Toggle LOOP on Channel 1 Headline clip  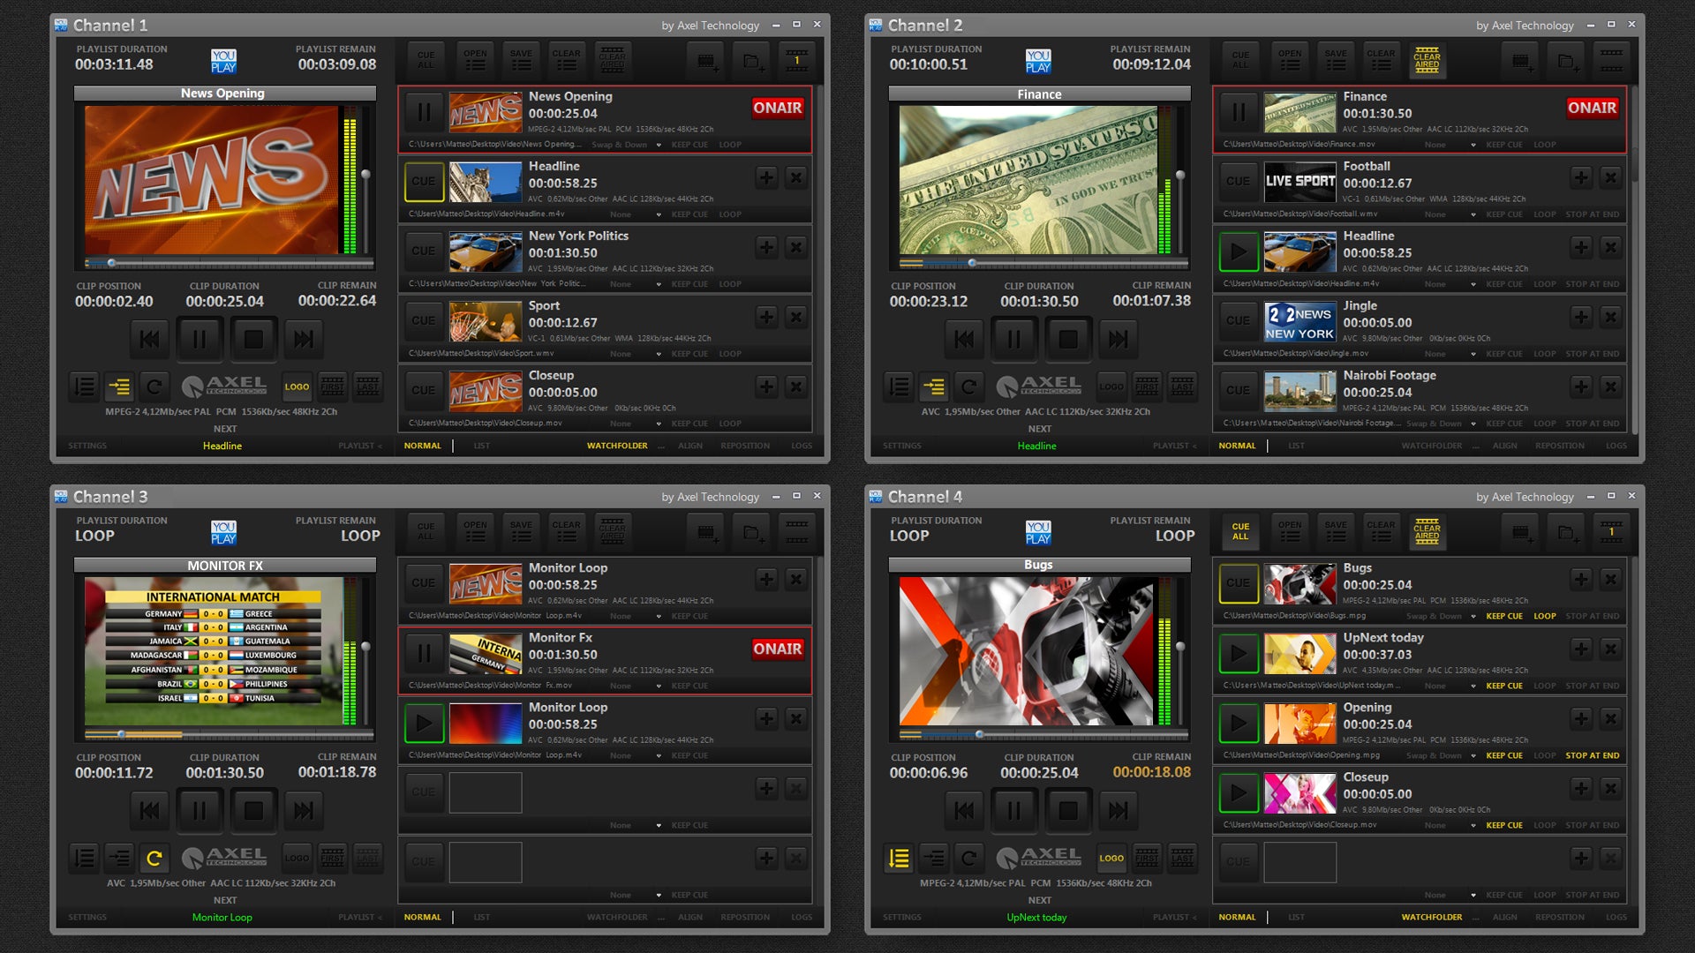pos(729,214)
